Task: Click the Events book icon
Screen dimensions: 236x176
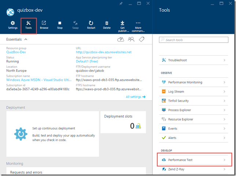Action: coord(164,128)
